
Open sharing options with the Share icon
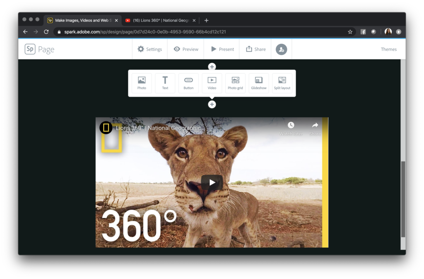[255, 49]
